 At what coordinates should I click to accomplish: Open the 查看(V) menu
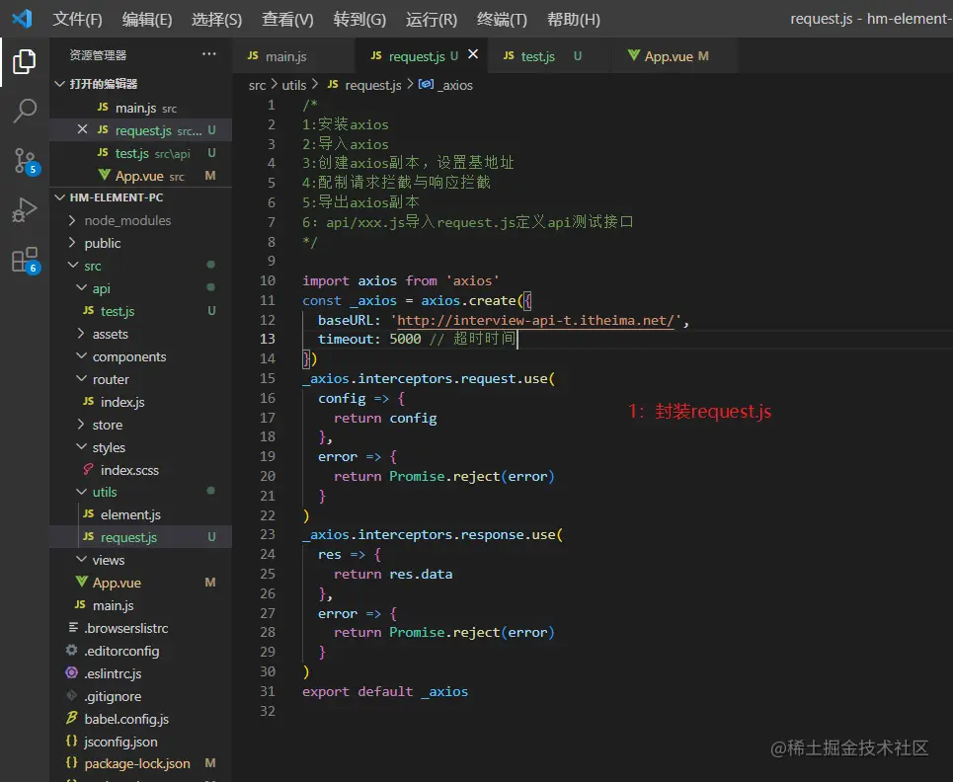(x=287, y=20)
